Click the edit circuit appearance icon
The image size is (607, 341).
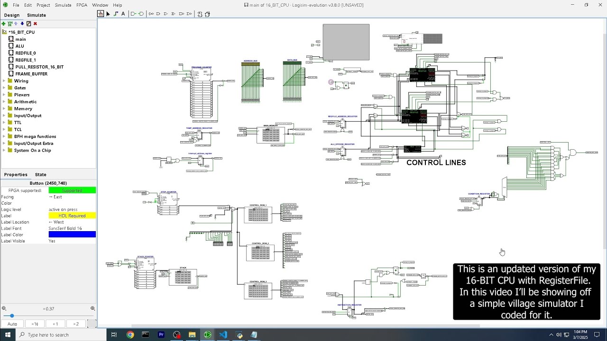tap(28, 24)
